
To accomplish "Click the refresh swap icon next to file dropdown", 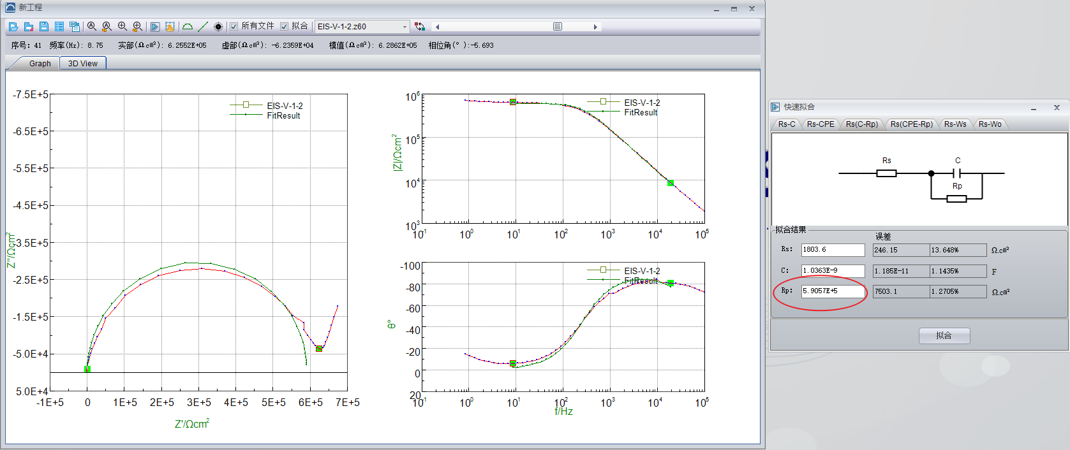I will (x=420, y=27).
